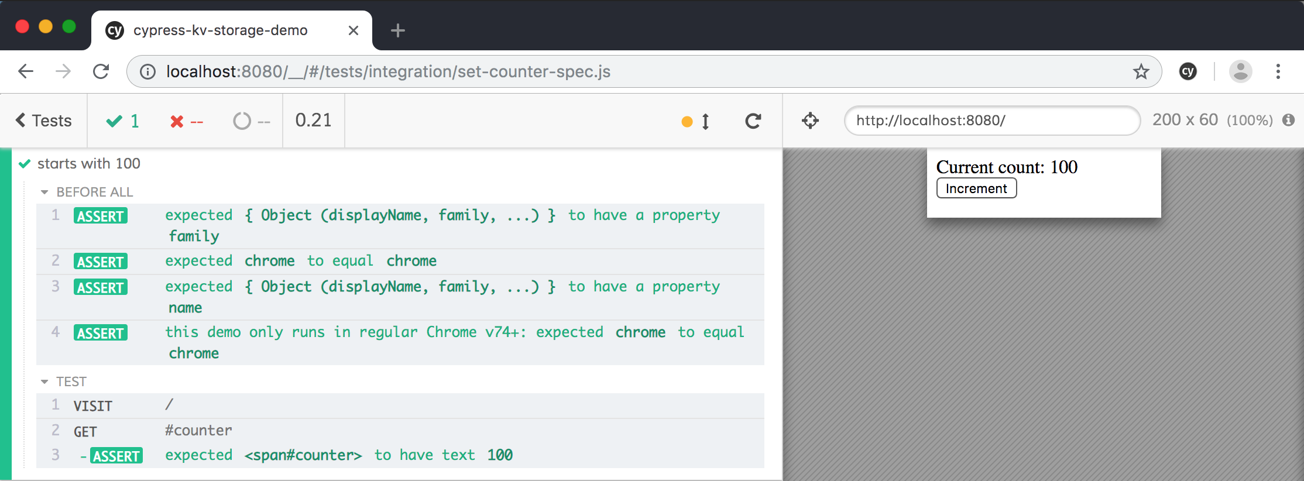Go back to the Tests list
Screen dimensions: 1304x481
[44, 121]
